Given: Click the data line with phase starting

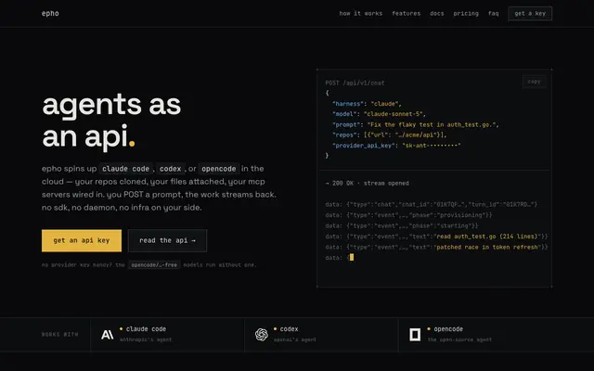Looking at the screenshot, I should tap(402, 225).
